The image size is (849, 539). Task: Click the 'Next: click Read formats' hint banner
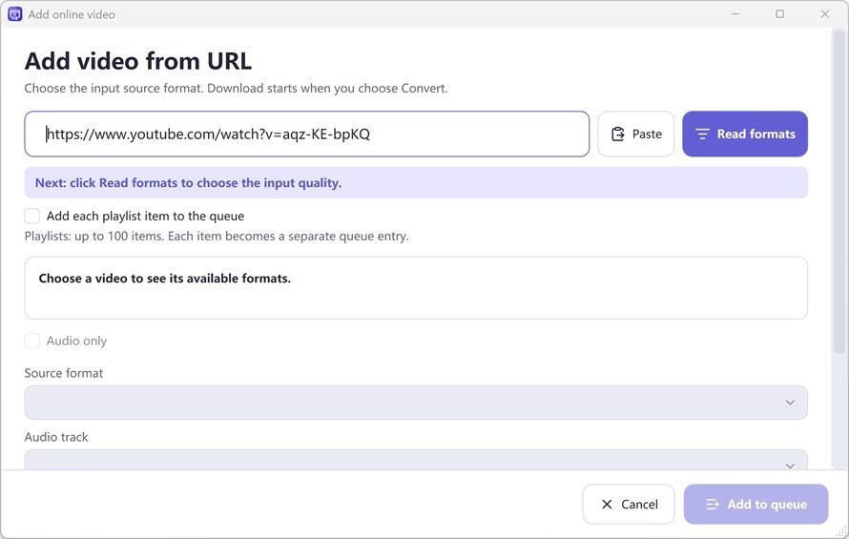point(416,182)
